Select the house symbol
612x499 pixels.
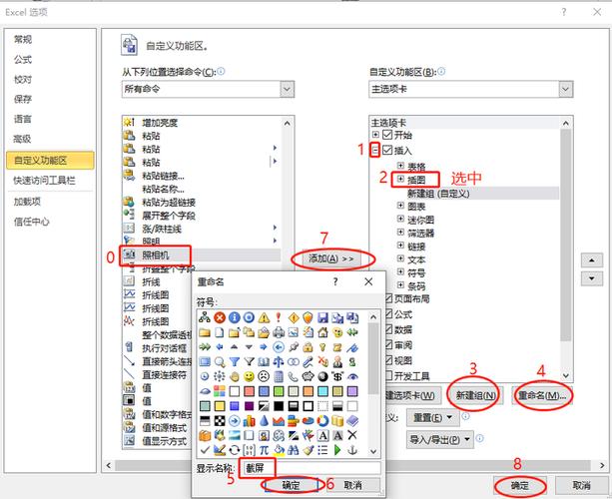(322, 332)
